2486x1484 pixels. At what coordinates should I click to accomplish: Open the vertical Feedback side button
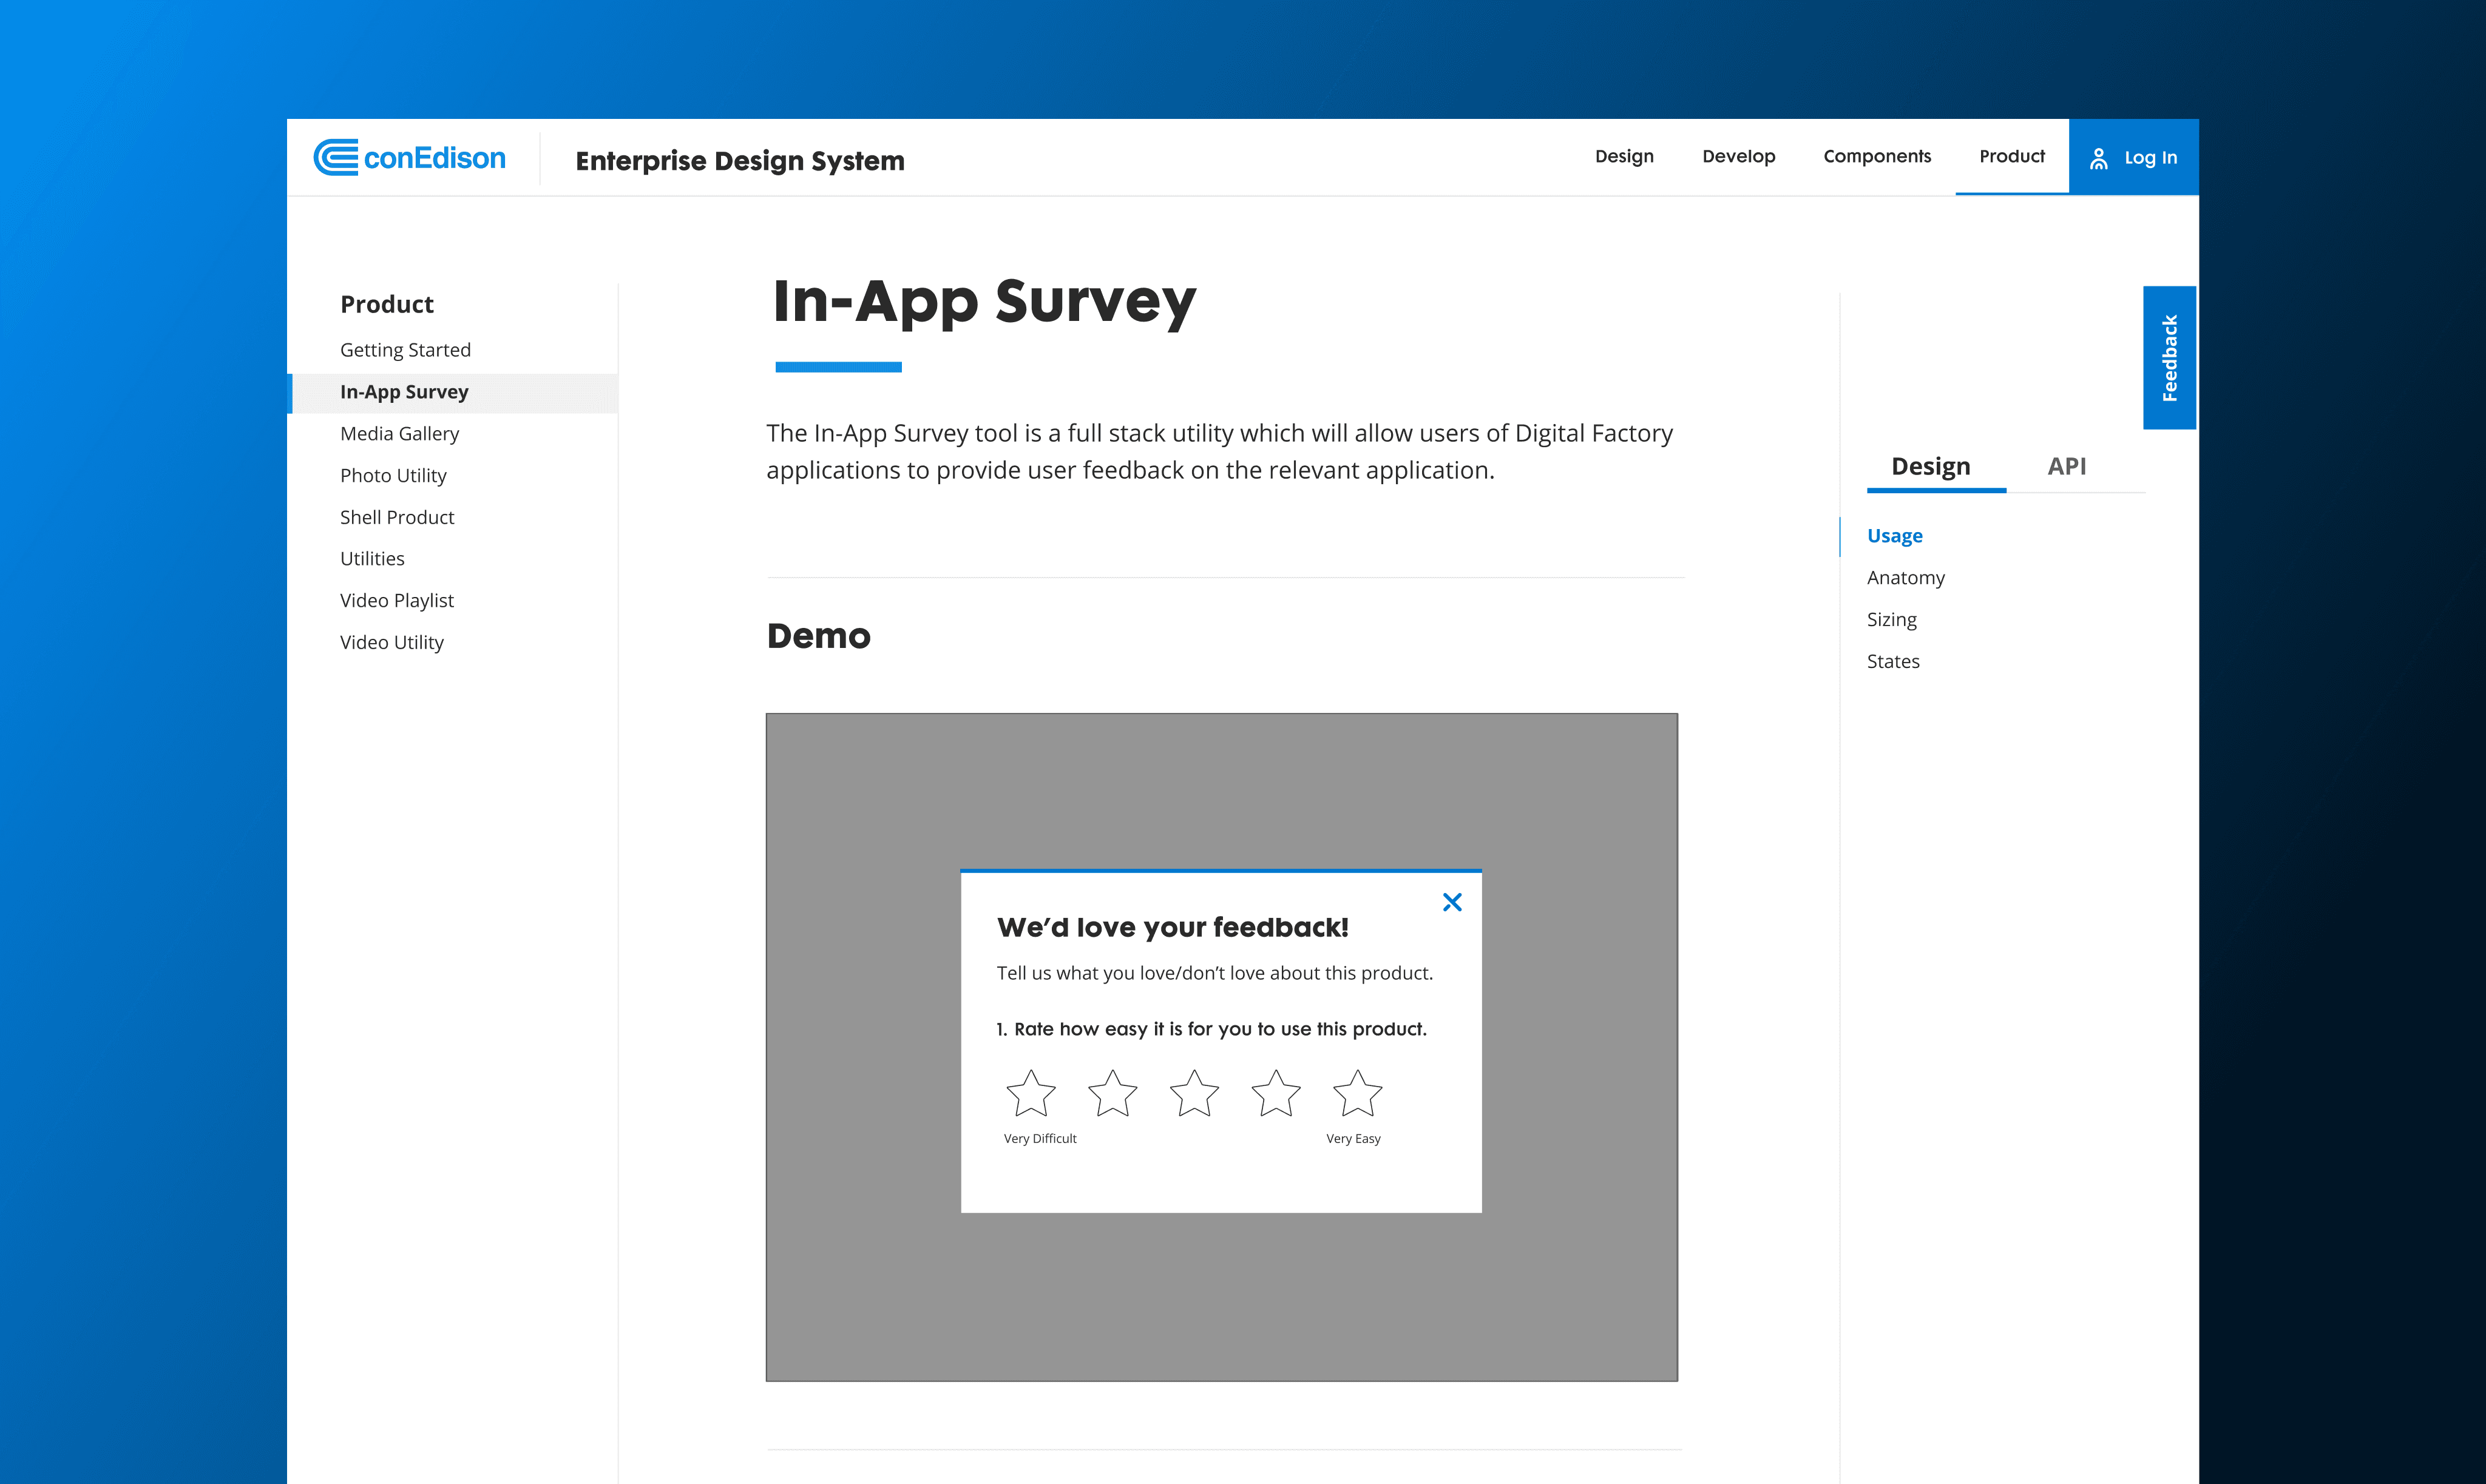click(2169, 358)
